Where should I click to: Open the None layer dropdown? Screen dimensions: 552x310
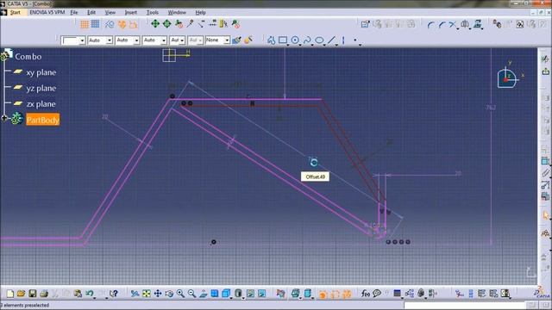[x=217, y=40]
